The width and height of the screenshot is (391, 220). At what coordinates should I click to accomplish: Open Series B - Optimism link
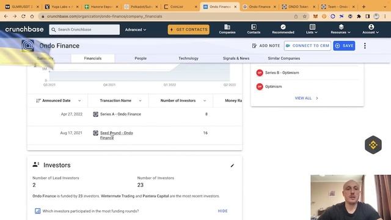(282, 73)
